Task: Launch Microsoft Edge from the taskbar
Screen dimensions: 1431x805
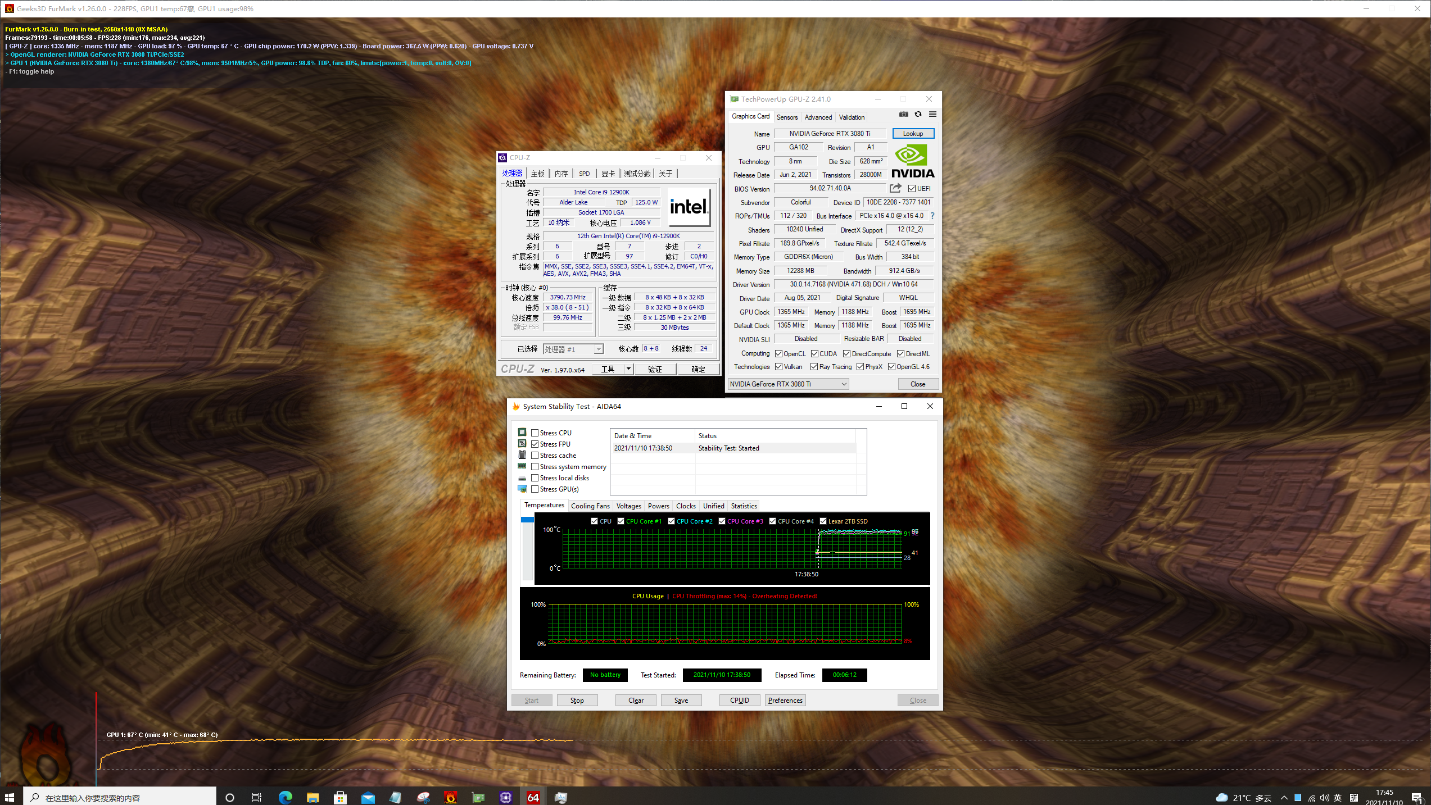Action: tap(285, 797)
